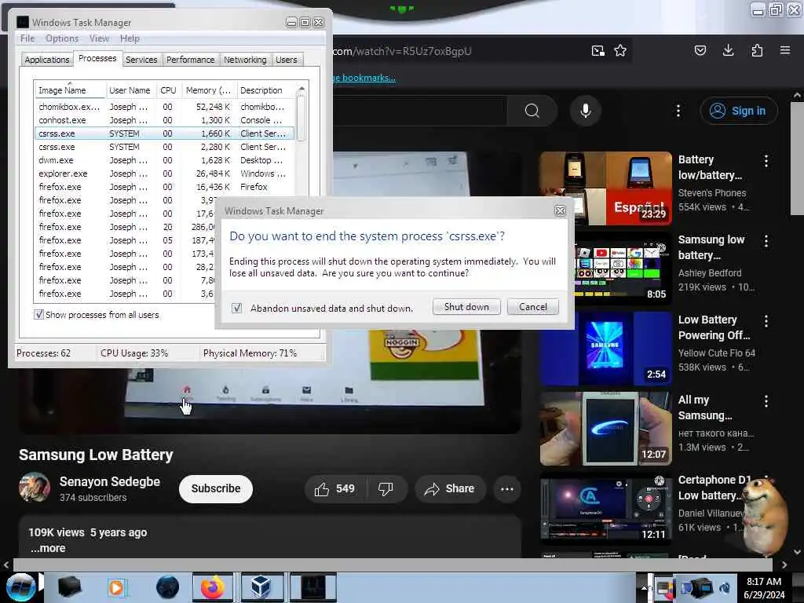Open the Services tab in Task Manager
The height and width of the screenshot is (603, 804).
click(141, 60)
